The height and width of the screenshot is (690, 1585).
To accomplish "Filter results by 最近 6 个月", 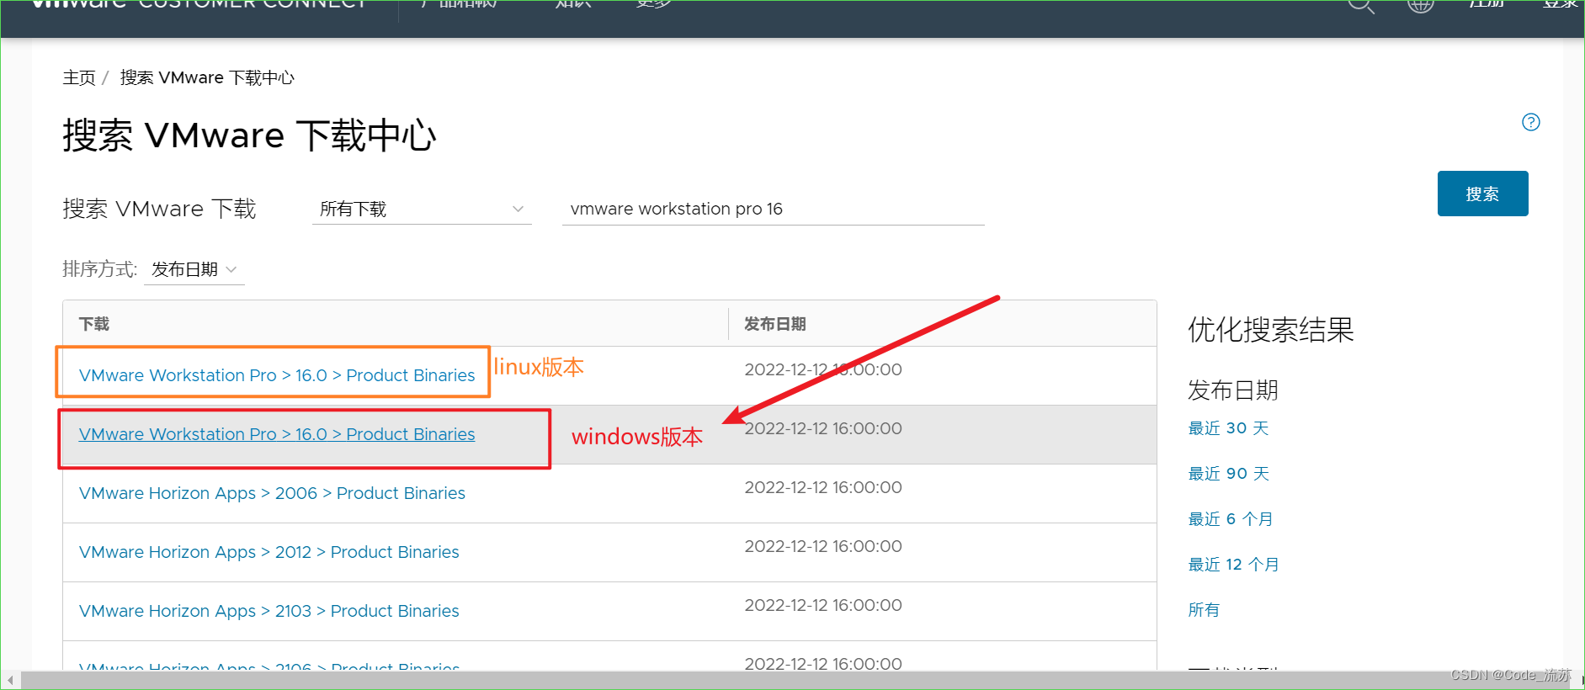I will click(x=1231, y=519).
